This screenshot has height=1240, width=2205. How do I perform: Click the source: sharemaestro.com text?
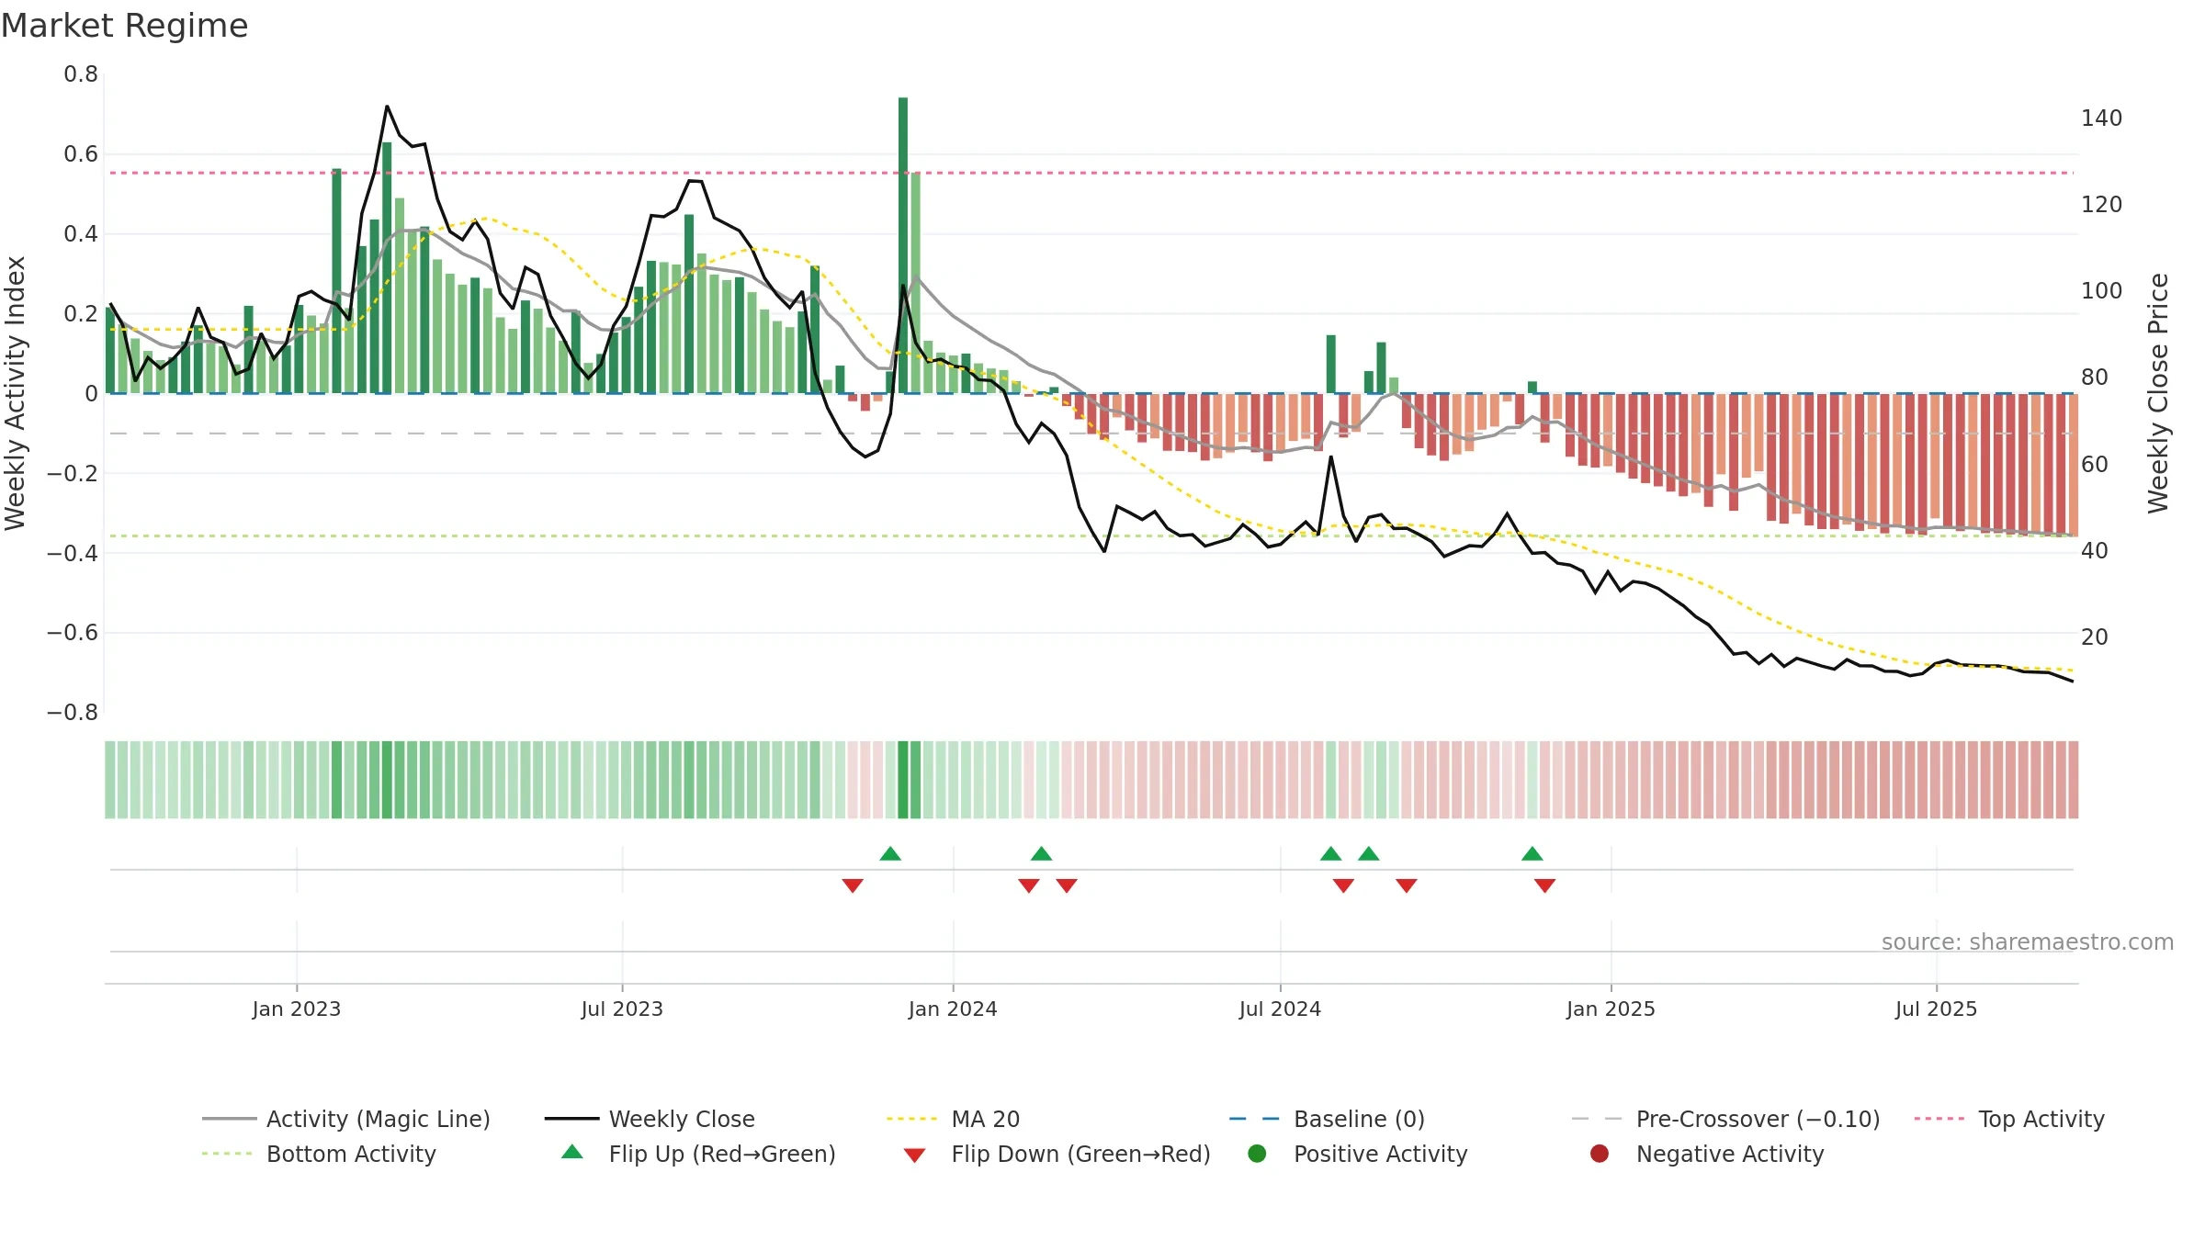click(2028, 941)
